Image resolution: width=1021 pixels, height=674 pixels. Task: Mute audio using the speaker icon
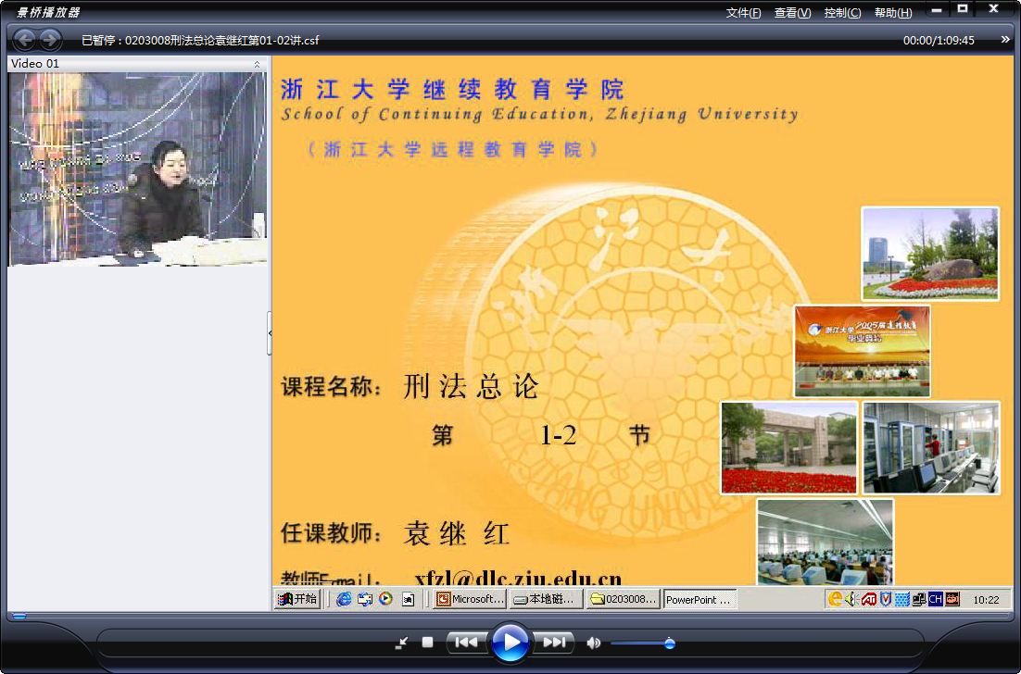[593, 643]
